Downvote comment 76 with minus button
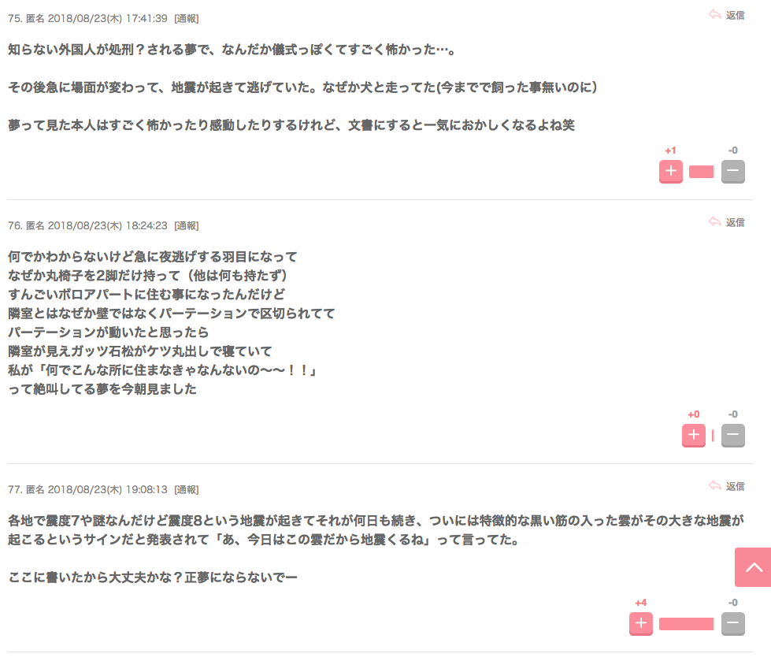The width and height of the screenshot is (771, 661). coord(732,435)
